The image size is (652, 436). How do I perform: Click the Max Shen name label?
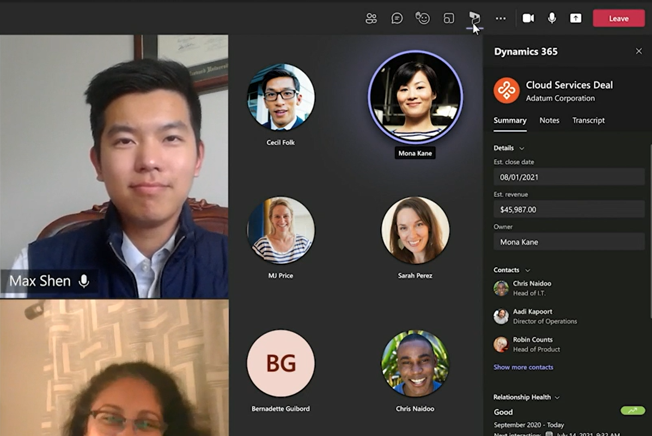40,281
